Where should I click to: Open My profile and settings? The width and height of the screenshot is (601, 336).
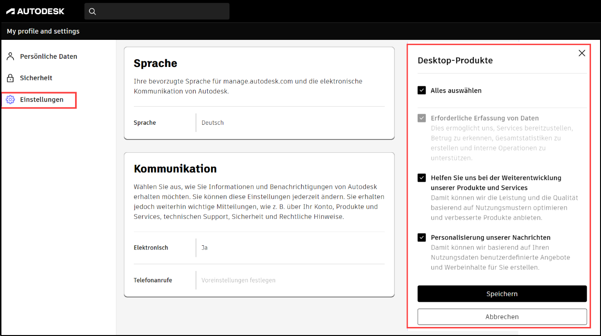coord(43,31)
